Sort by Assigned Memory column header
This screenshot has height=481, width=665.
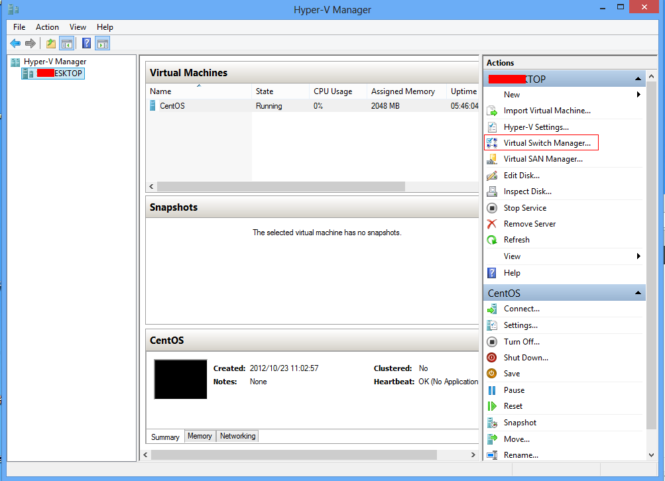[406, 91]
